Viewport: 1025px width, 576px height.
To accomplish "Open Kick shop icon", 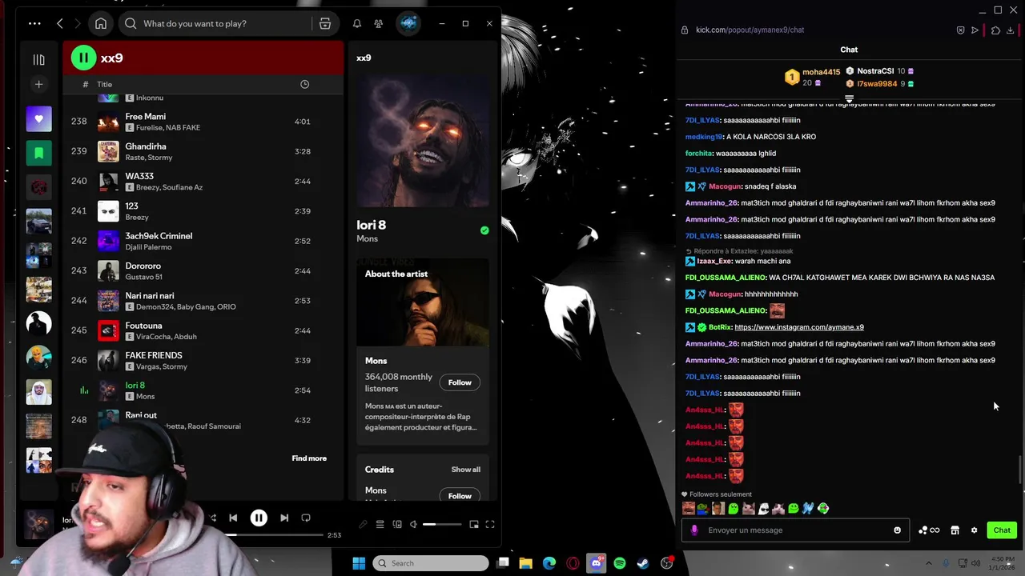I will tap(955, 530).
